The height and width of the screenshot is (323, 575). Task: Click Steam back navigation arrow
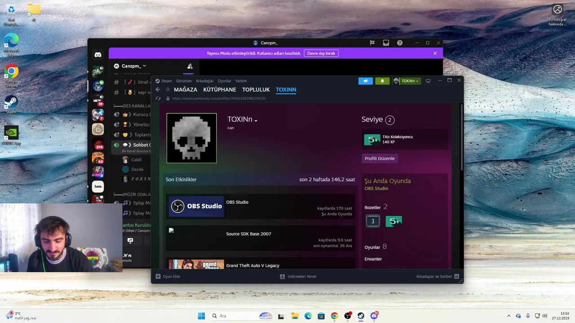coord(158,90)
